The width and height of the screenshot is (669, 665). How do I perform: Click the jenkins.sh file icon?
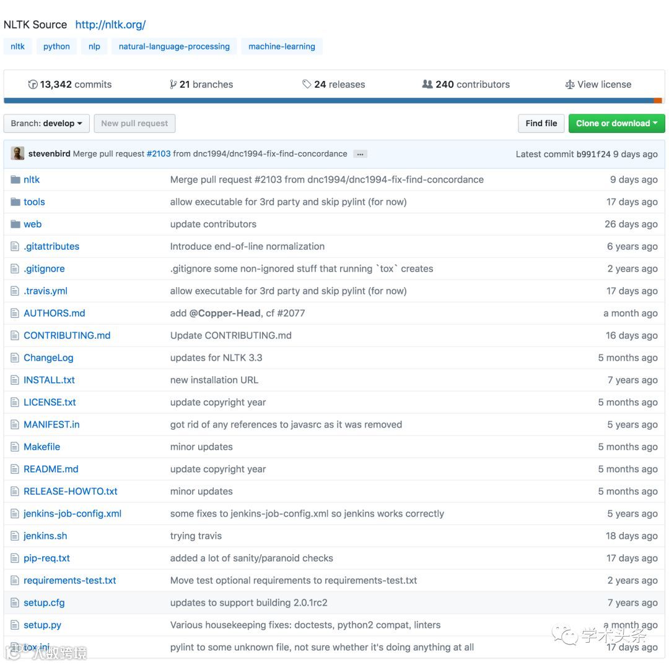(15, 536)
